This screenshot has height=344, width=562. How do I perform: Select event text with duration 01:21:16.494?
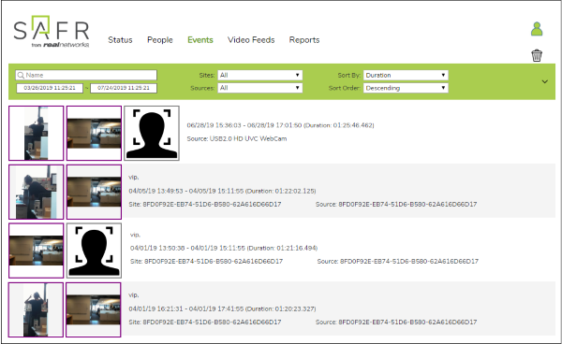[x=224, y=248]
